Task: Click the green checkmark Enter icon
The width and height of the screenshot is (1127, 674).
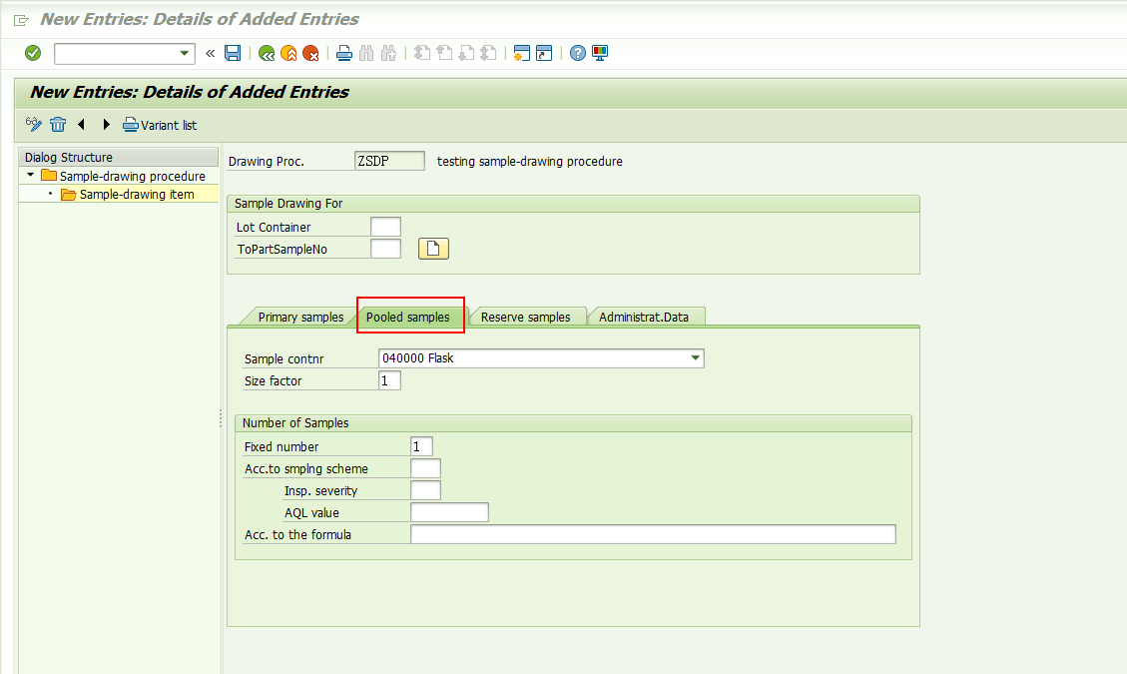Action: (33, 53)
